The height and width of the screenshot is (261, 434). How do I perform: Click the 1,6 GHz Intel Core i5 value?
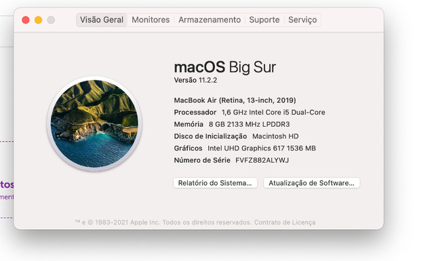(273, 113)
